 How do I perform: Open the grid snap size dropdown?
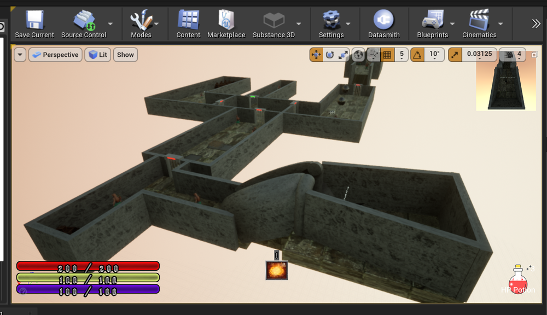(x=401, y=55)
